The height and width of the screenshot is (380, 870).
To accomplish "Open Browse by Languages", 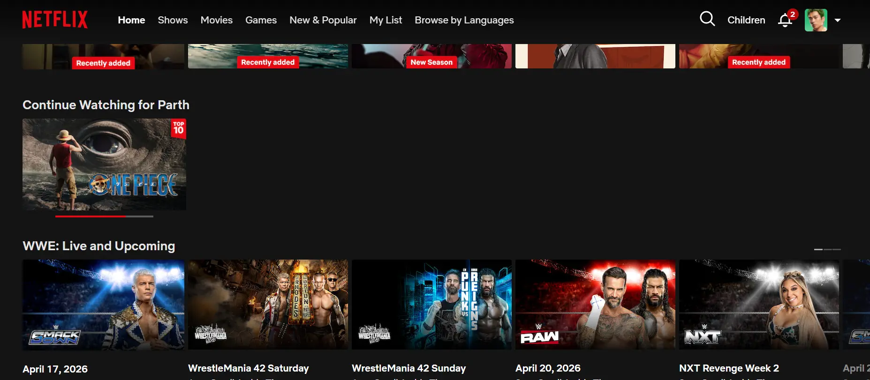I will click(x=464, y=20).
